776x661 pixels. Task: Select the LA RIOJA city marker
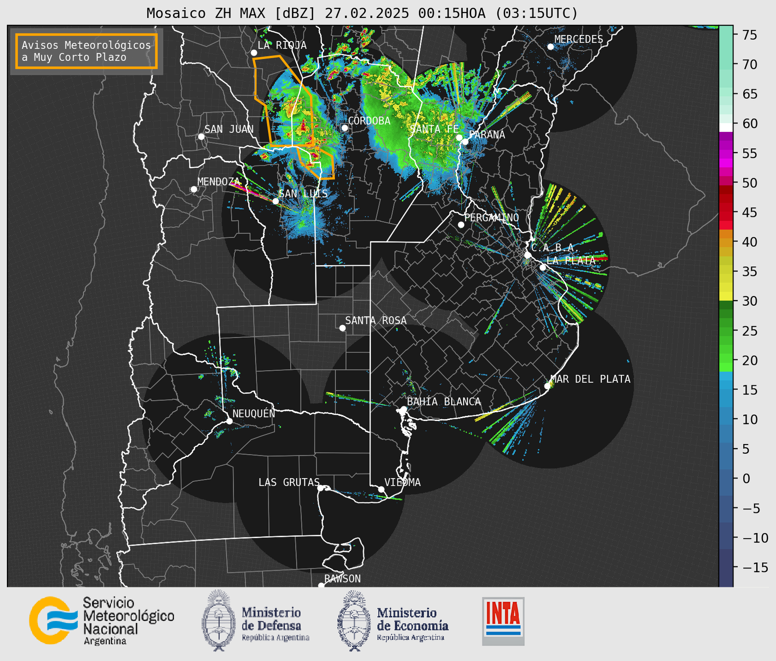254,53
